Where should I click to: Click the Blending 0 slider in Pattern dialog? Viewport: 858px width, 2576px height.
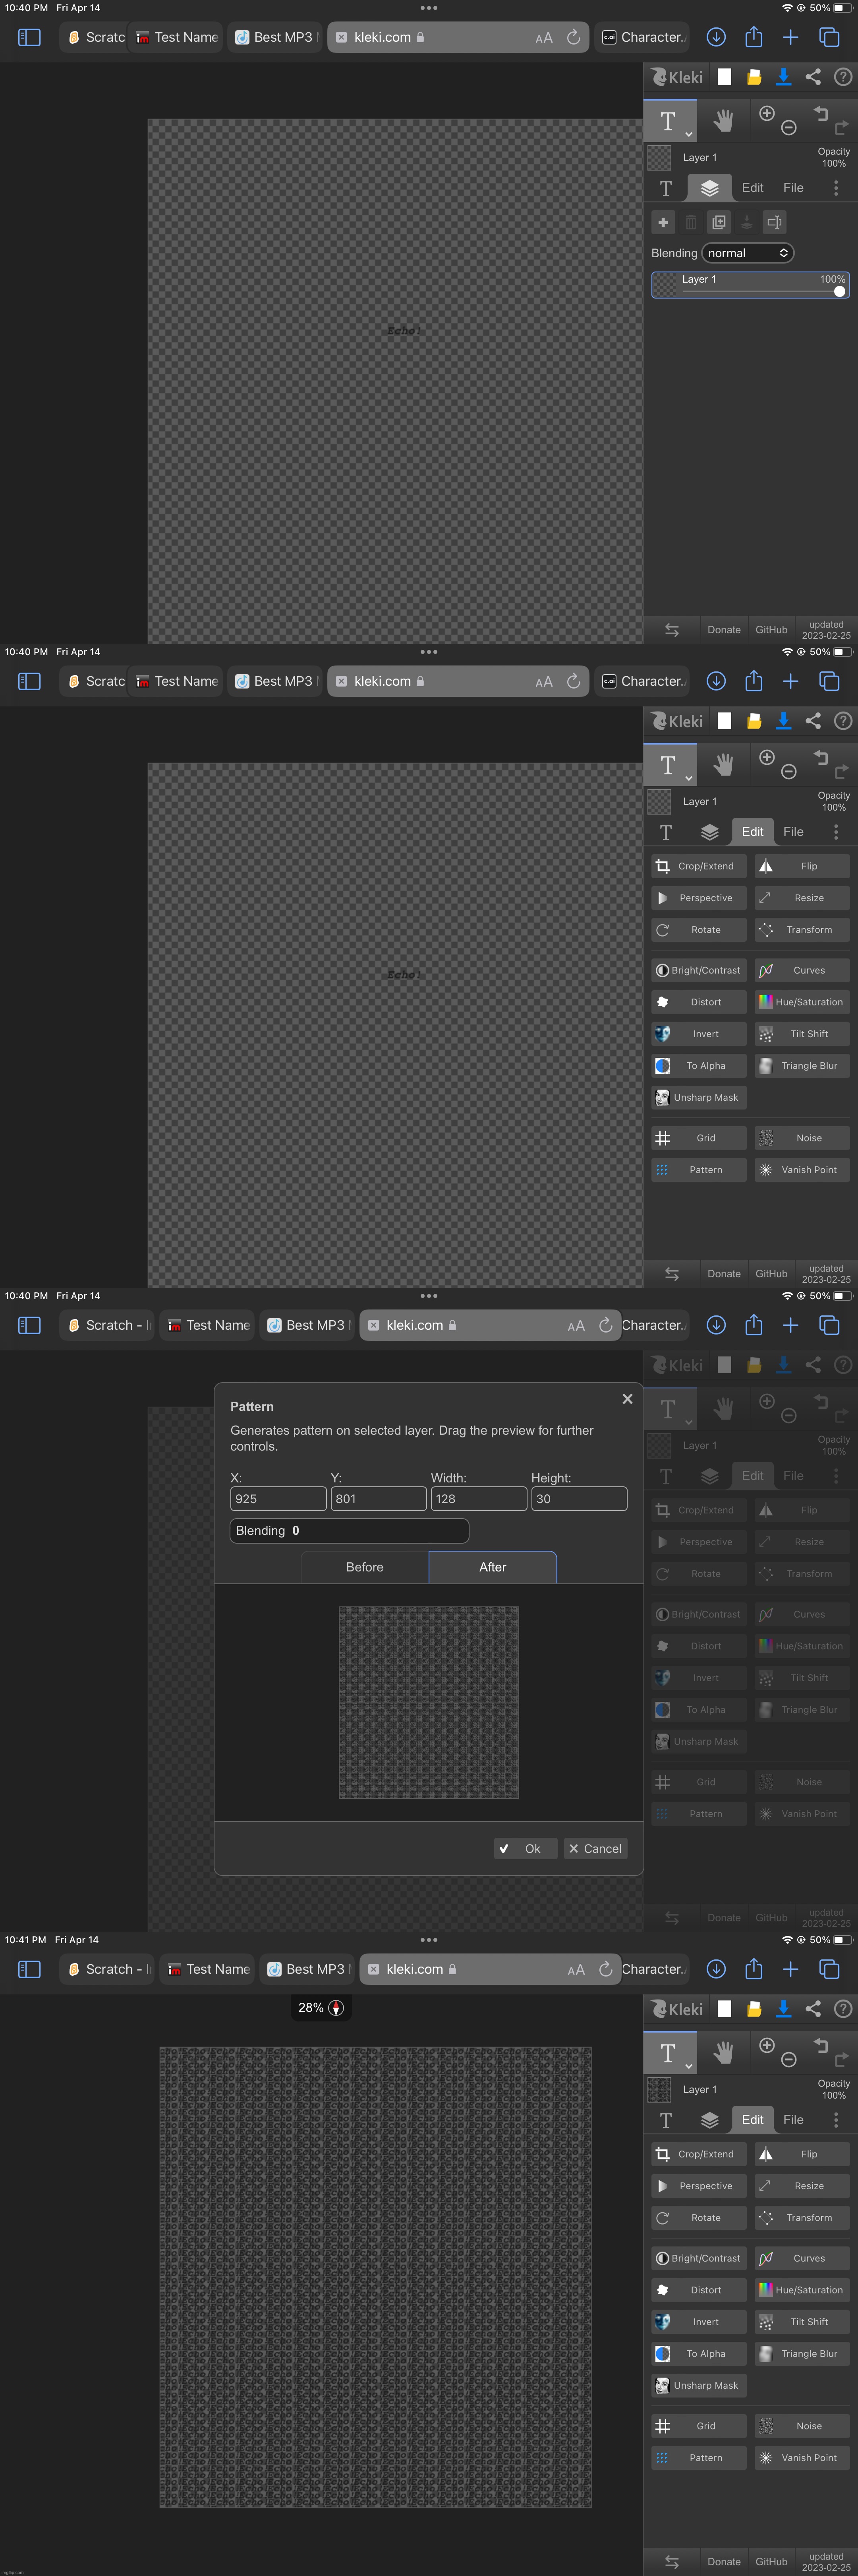(350, 1530)
